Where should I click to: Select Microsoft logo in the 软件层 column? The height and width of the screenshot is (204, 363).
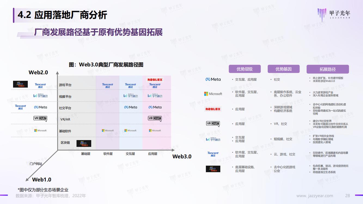click(108, 131)
